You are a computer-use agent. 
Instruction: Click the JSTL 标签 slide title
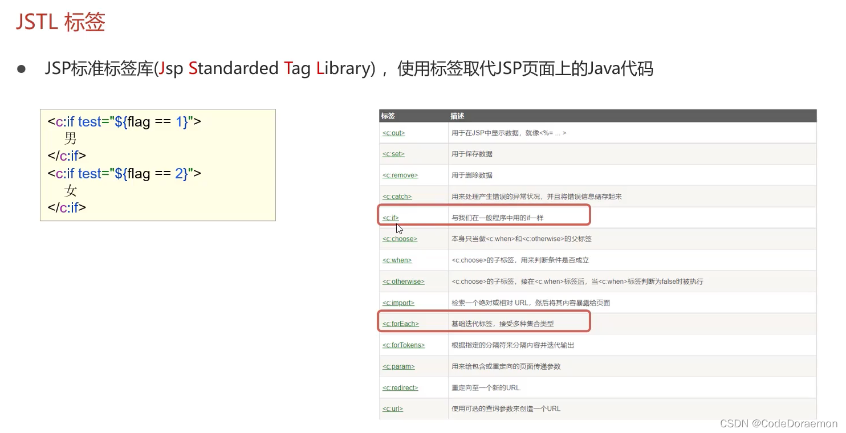(60, 23)
